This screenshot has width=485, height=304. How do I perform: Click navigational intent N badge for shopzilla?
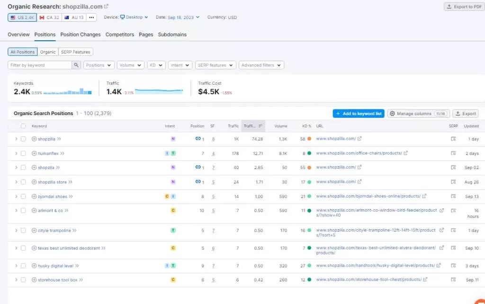[173, 139]
